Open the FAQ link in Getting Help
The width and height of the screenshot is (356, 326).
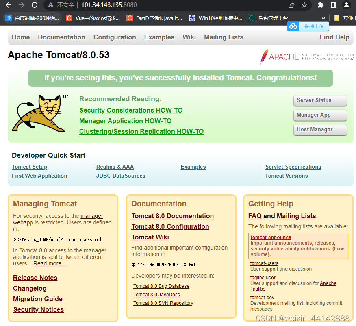click(255, 216)
